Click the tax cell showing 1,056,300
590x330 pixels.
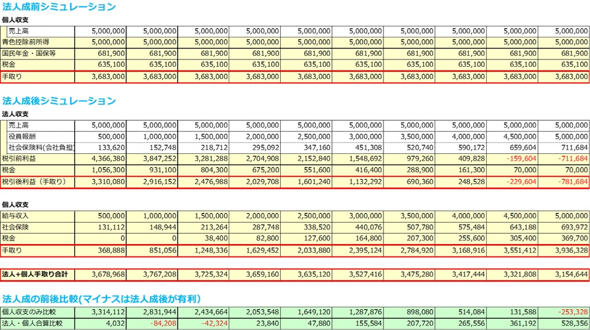point(100,170)
